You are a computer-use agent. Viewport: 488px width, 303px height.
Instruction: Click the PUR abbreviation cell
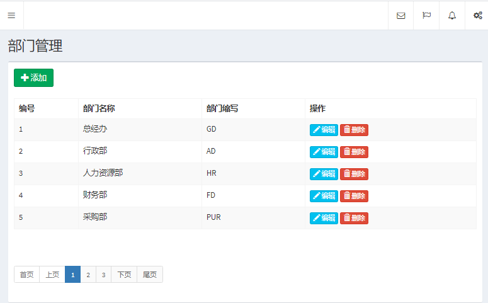(x=253, y=218)
